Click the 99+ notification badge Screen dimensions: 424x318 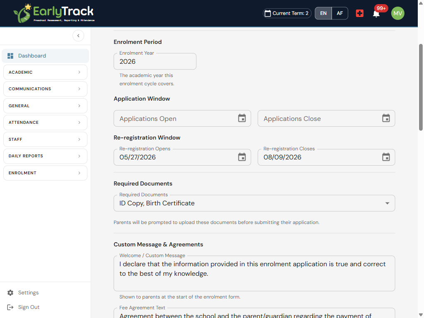click(381, 8)
